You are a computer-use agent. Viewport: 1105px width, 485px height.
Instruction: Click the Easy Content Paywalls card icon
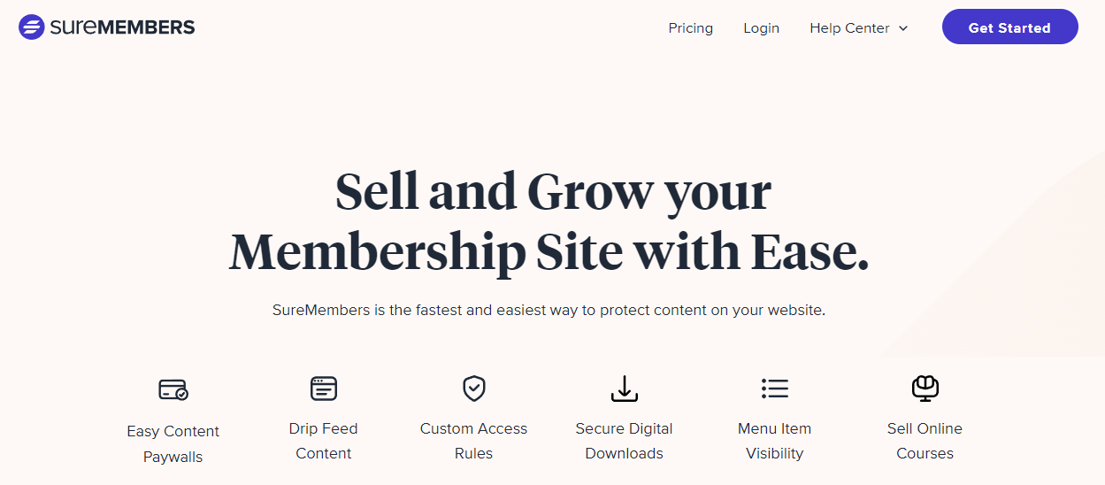coord(173,389)
